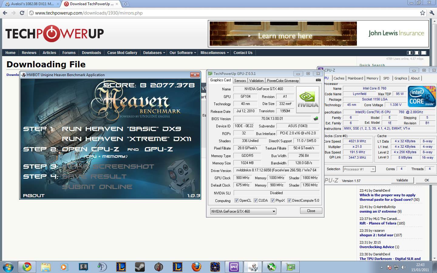Expand the Databases menu on TechPowerUp
Screen dimensions: 437x273
pos(154,53)
